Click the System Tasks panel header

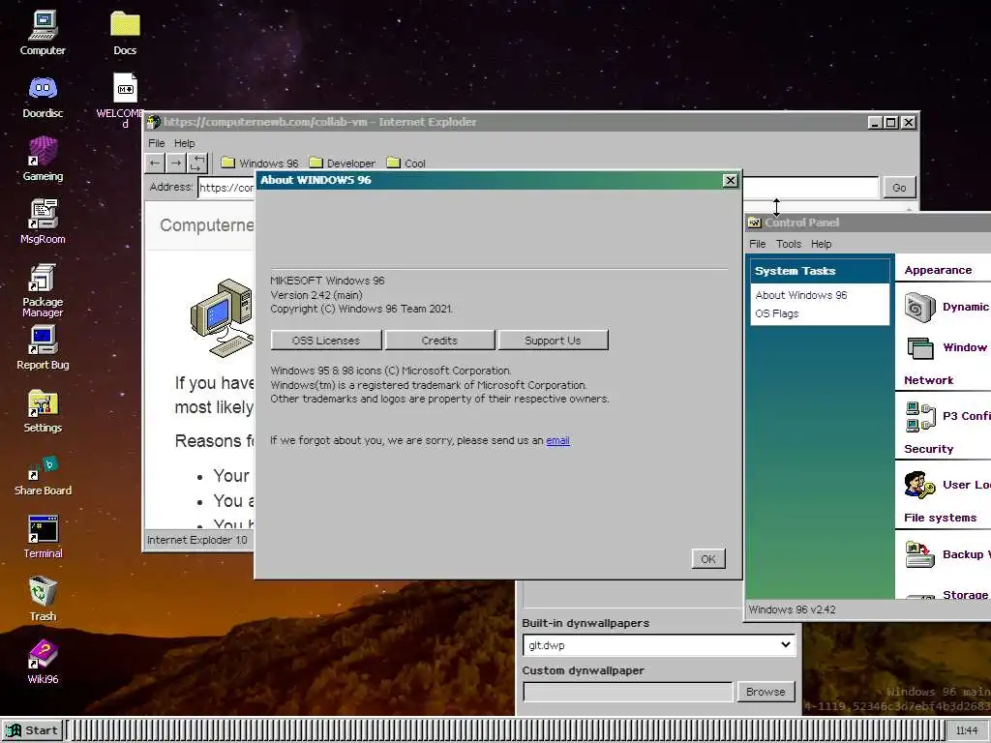coord(820,271)
